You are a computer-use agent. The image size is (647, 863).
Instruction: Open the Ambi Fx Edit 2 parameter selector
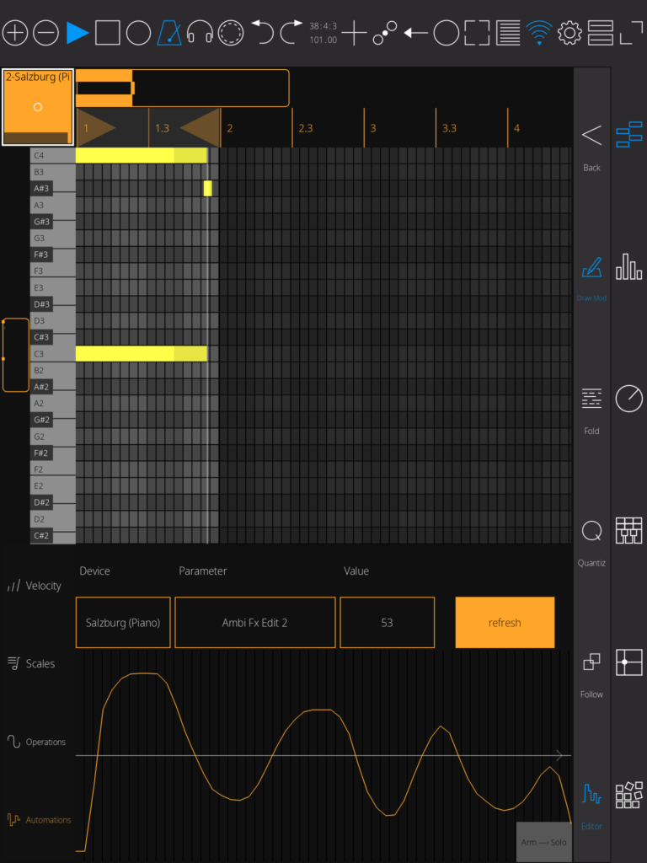(254, 623)
